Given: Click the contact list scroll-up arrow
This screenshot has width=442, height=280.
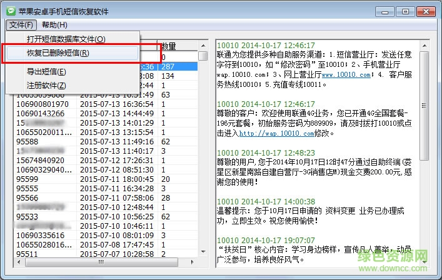Looking at the screenshot, I should [203, 46].
